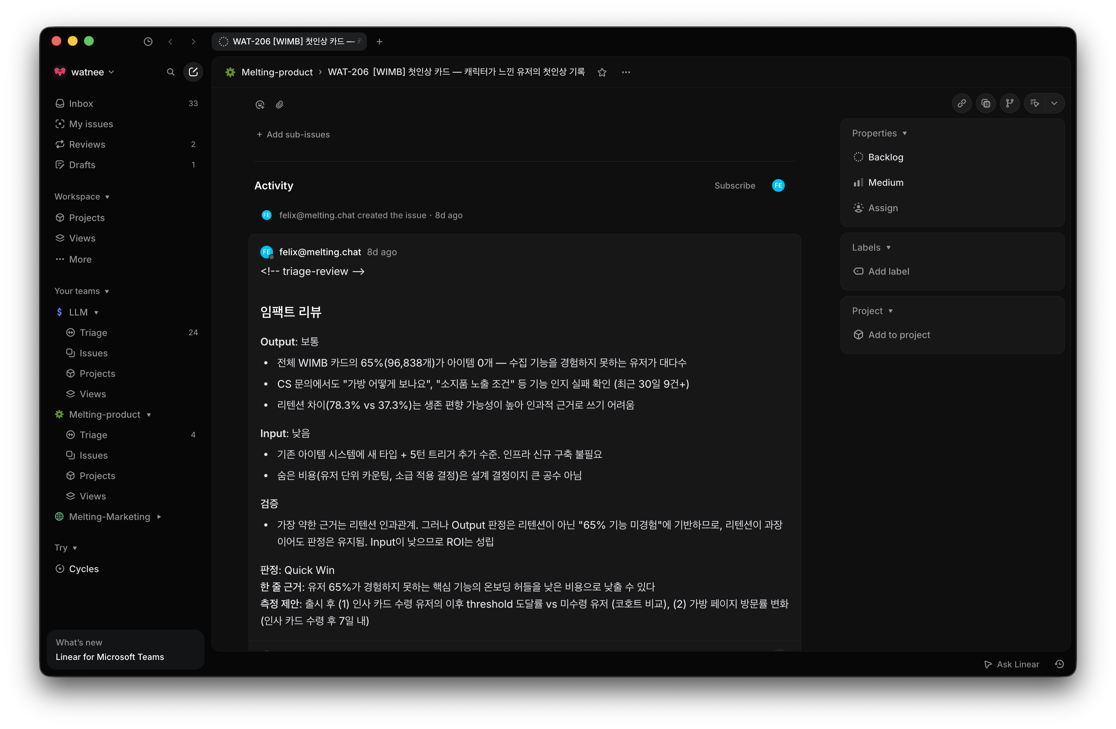Click the copy issue link icon
Image resolution: width=1116 pixels, height=729 pixels.
pos(961,103)
